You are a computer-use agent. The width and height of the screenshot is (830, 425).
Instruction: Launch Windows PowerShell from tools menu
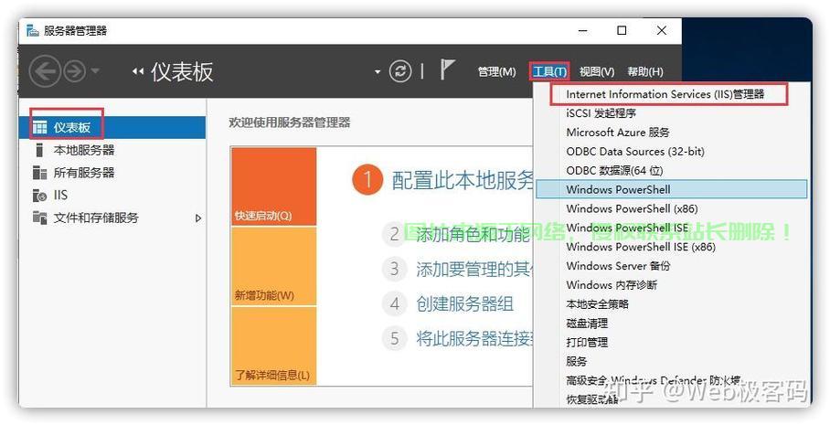pos(618,189)
